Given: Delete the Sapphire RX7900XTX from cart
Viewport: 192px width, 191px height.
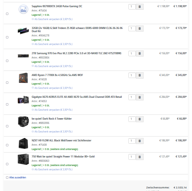Looking at the screenshot, I should click(x=140, y=7).
